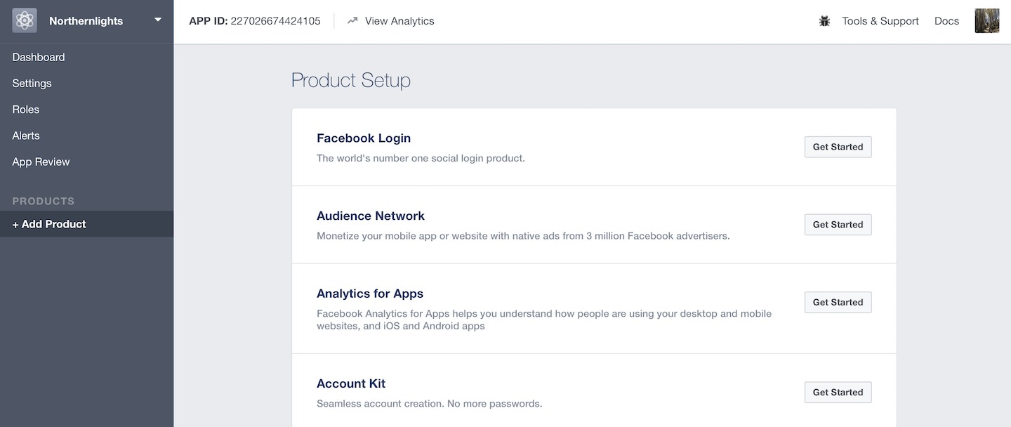
Task: Get Started with Analytics for Apps
Action: click(x=838, y=302)
